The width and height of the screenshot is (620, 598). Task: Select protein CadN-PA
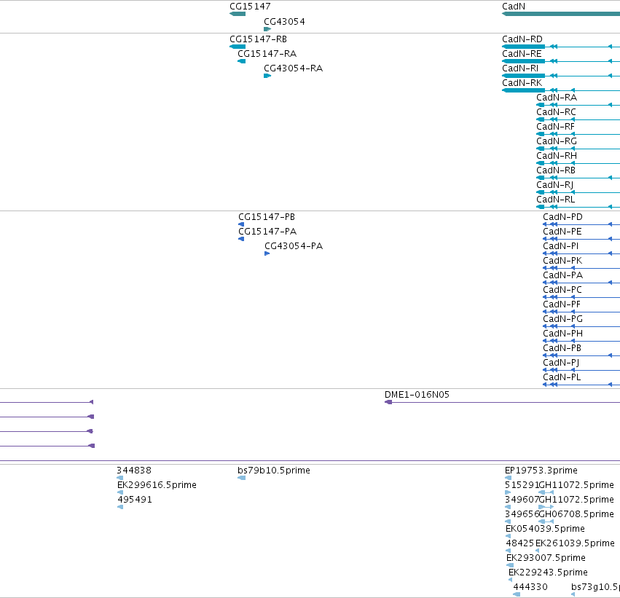pyautogui.click(x=562, y=275)
